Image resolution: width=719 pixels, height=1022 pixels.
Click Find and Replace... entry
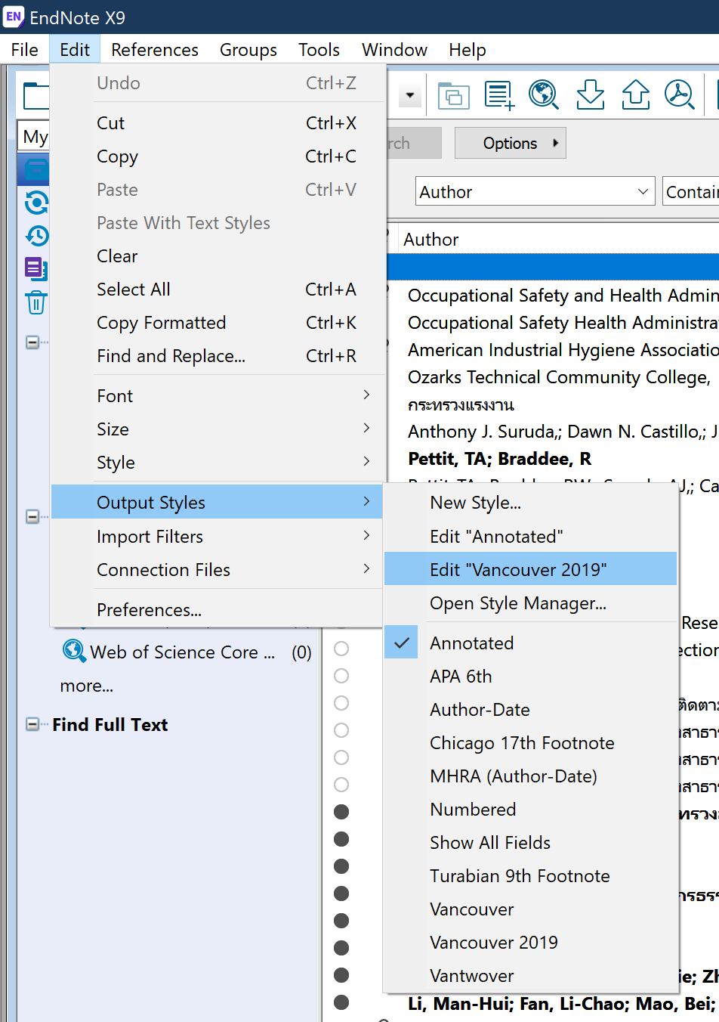click(x=218, y=356)
